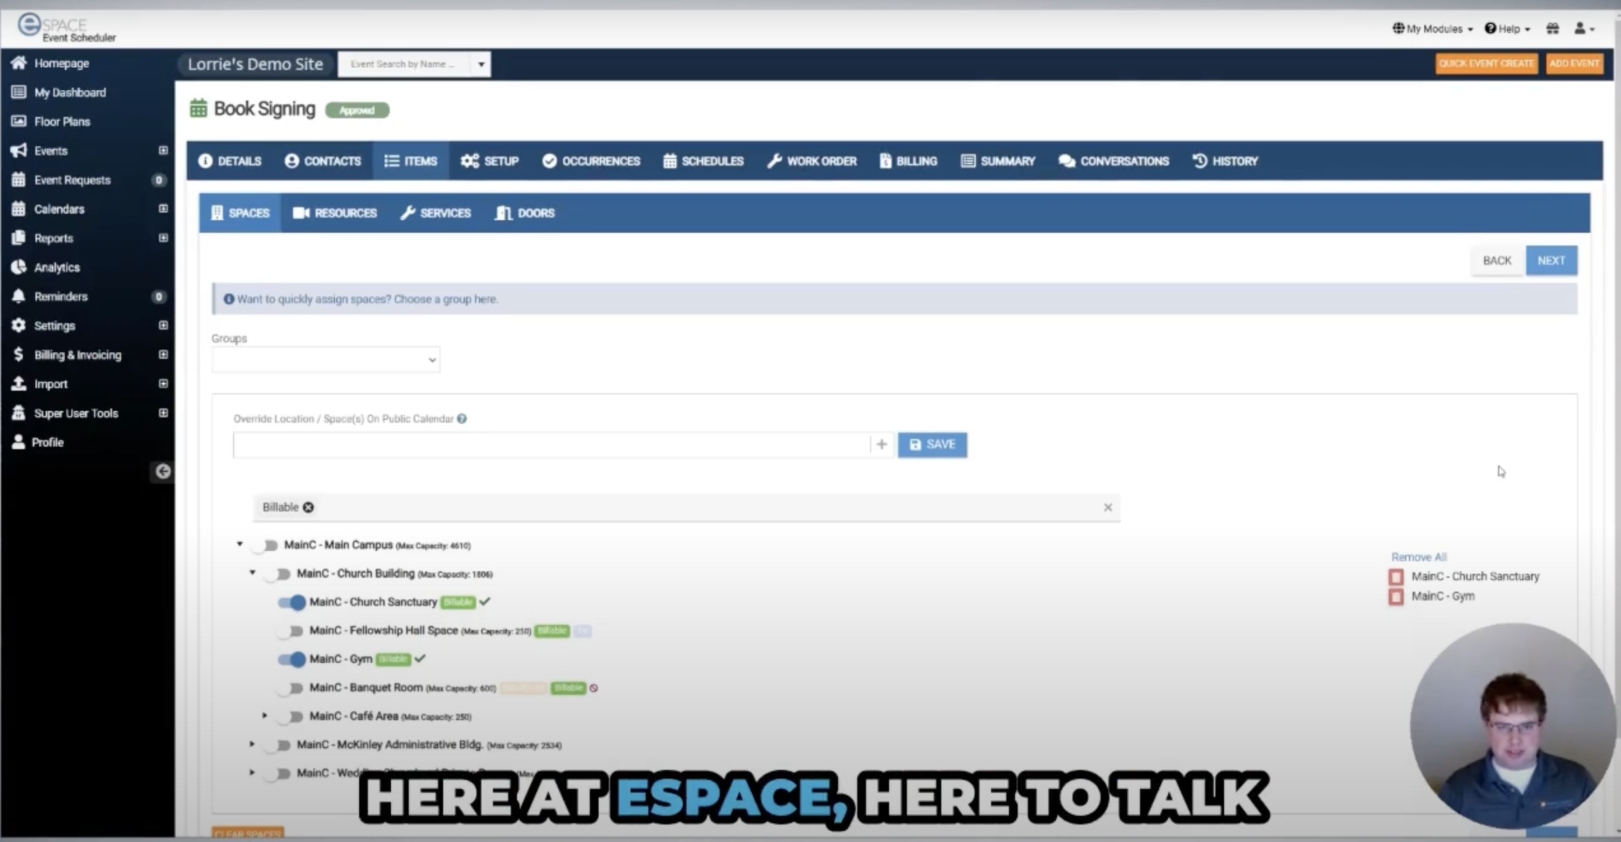This screenshot has width=1621, height=842.
Task: Enable the MainC - Banquet Room switch
Action: click(x=290, y=688)
